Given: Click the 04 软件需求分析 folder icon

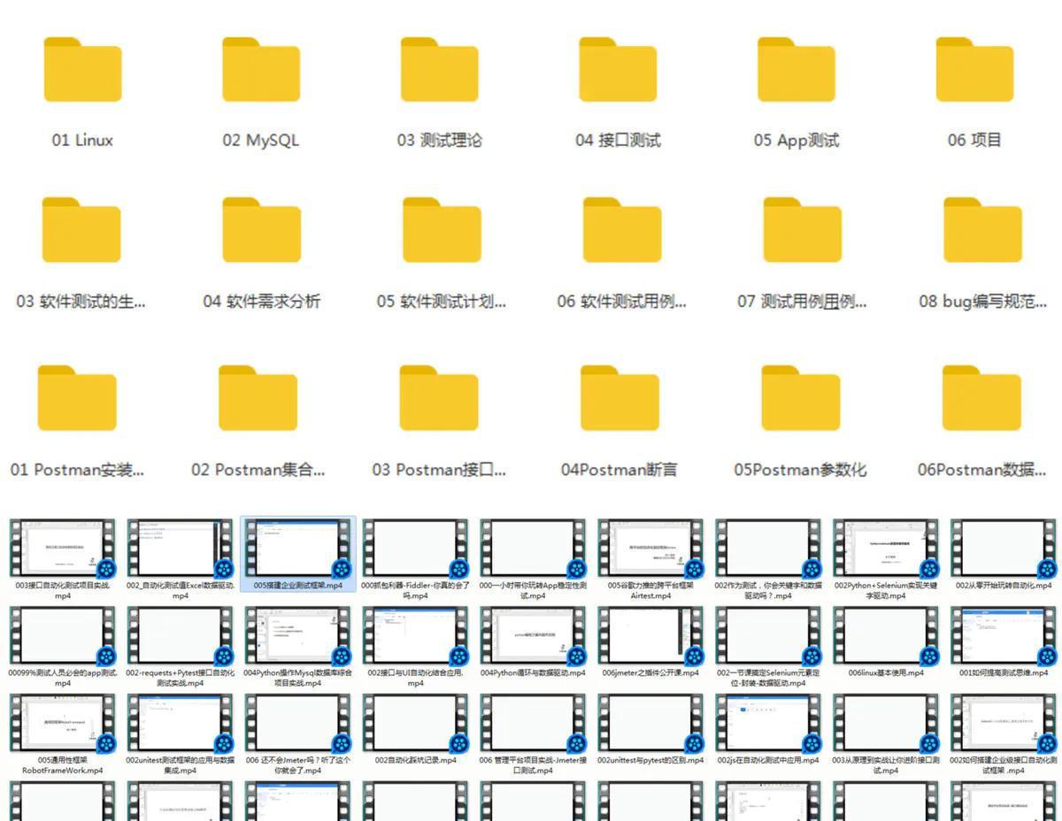Looking at the screenshot, I should click(x=261, y=230).
